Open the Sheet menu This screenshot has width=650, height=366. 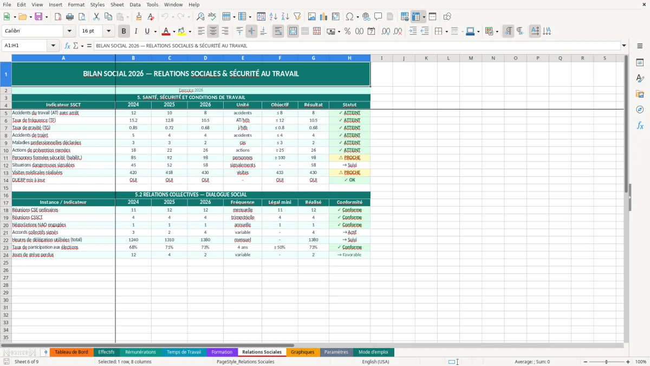click(x=117, y=4)
